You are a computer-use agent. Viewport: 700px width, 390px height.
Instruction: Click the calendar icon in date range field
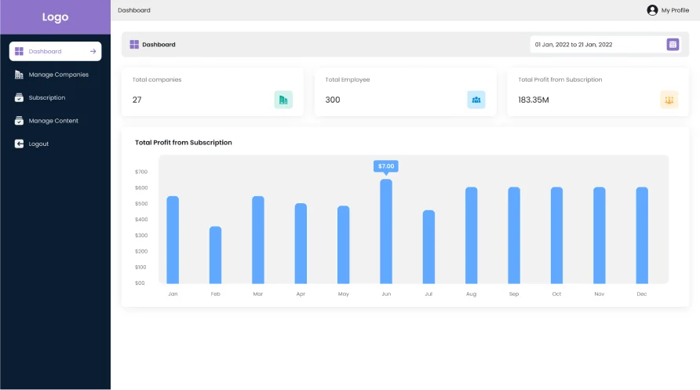coord(673,45)
